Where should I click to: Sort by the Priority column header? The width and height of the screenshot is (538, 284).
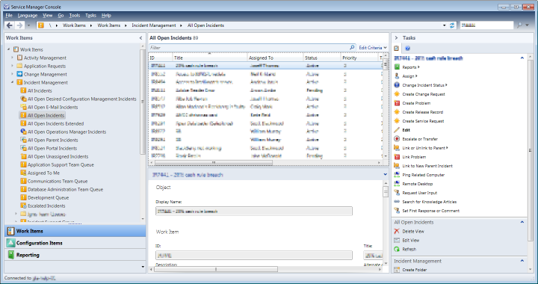point(359,58)
